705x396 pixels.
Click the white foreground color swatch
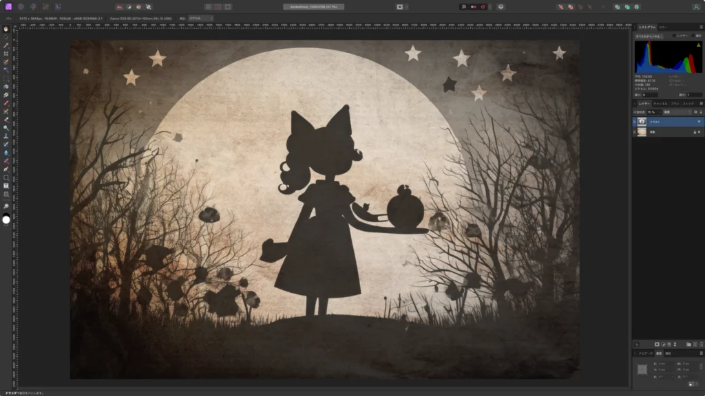6,220
